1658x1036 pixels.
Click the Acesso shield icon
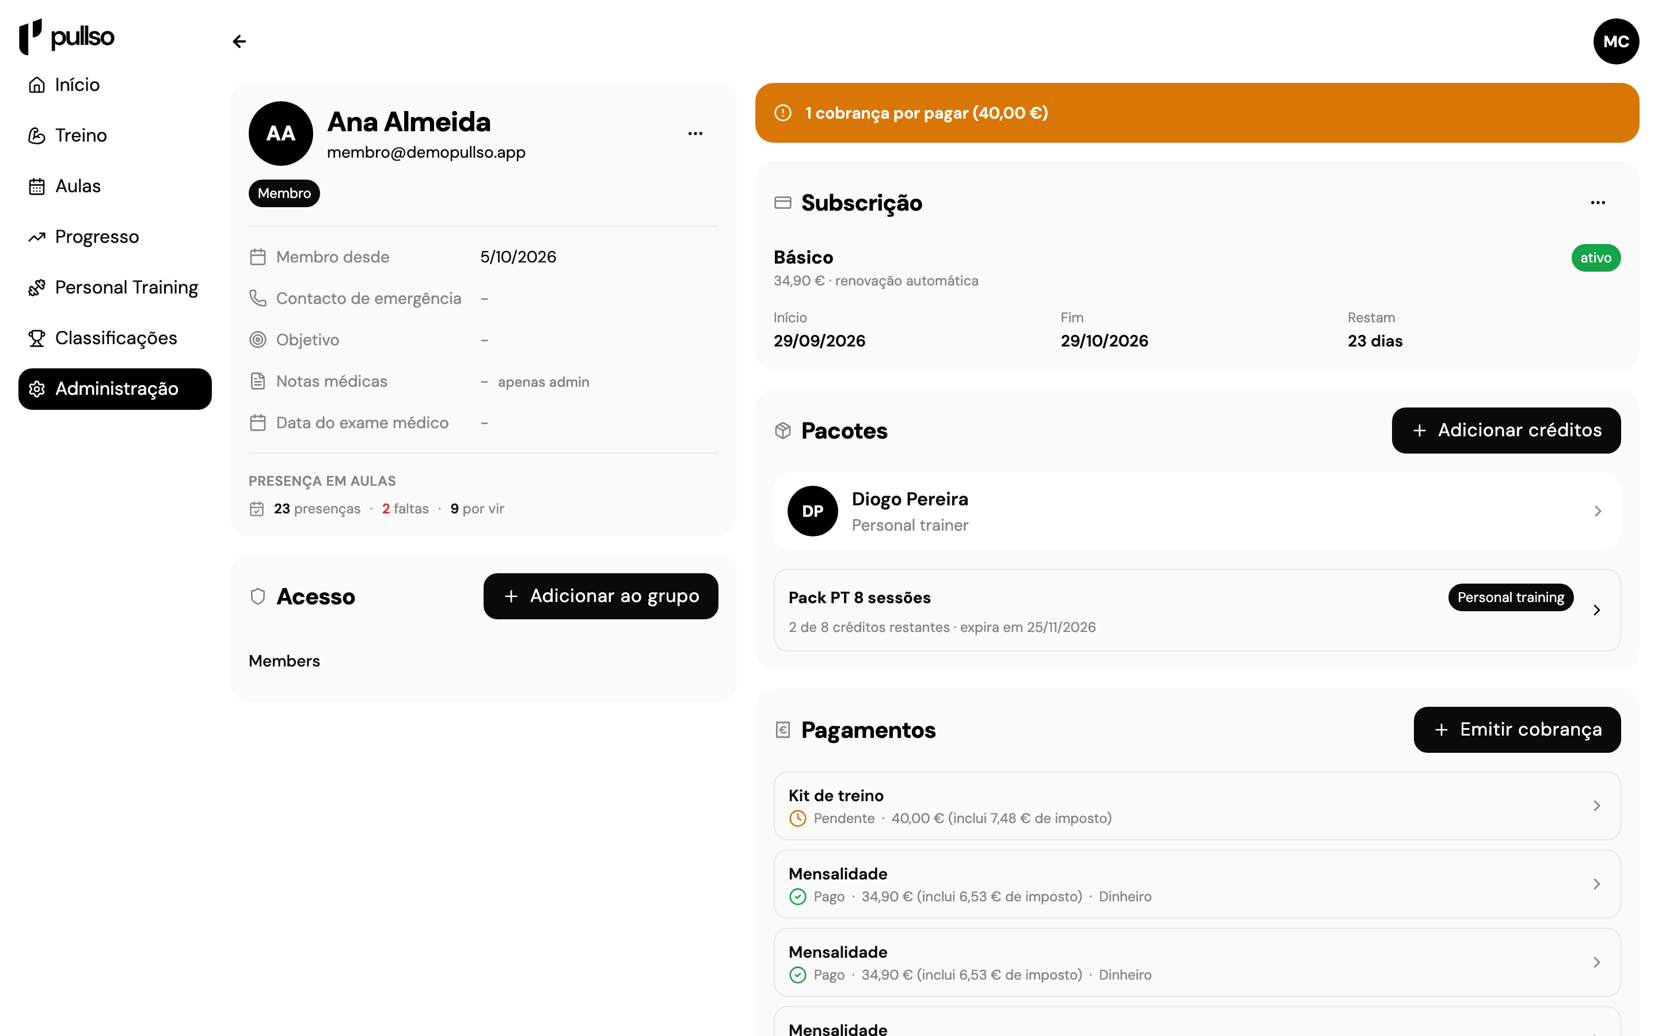[257, 597]
